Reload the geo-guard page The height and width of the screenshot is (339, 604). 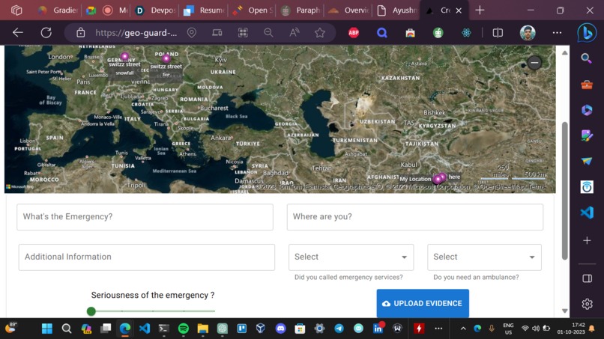tap(46, 33)
